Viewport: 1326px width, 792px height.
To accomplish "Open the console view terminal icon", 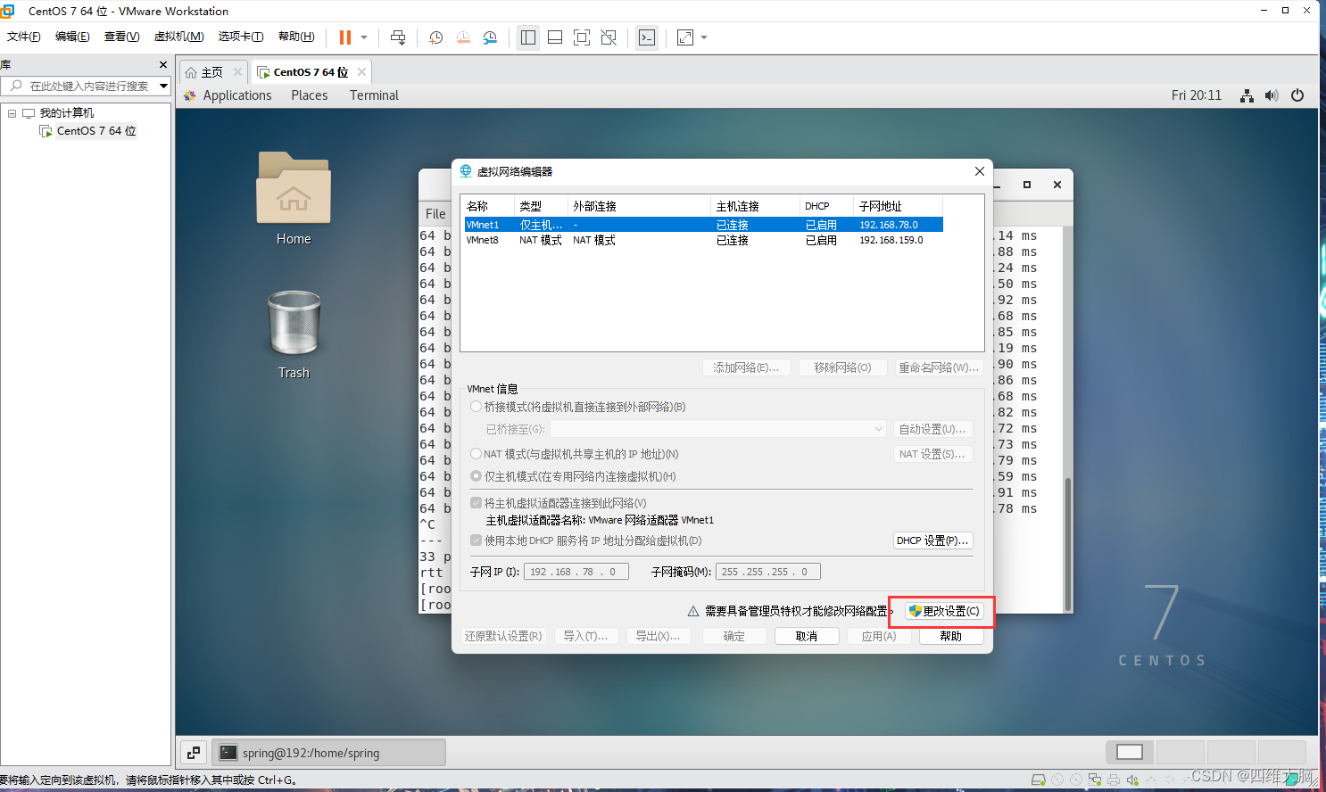I will pyautogui.click(x=647, y=37).
